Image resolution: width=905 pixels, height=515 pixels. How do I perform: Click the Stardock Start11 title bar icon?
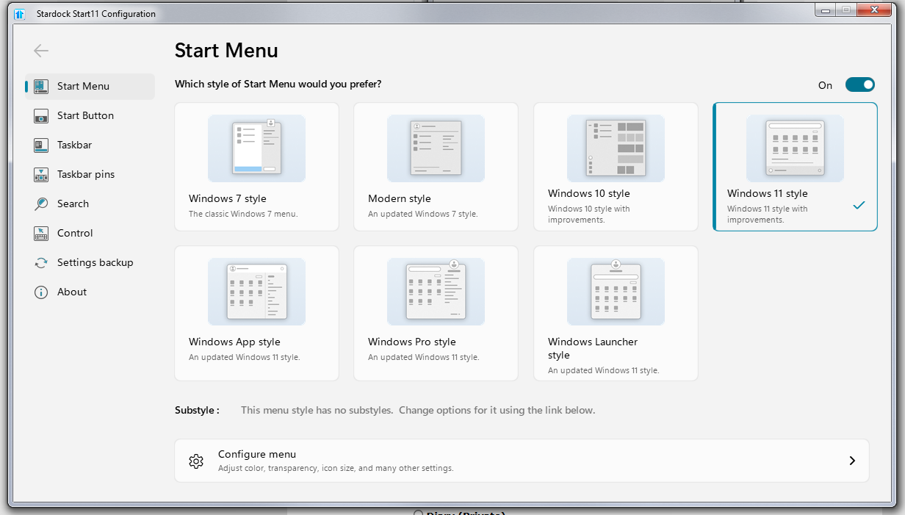click(x=21, y=13)
